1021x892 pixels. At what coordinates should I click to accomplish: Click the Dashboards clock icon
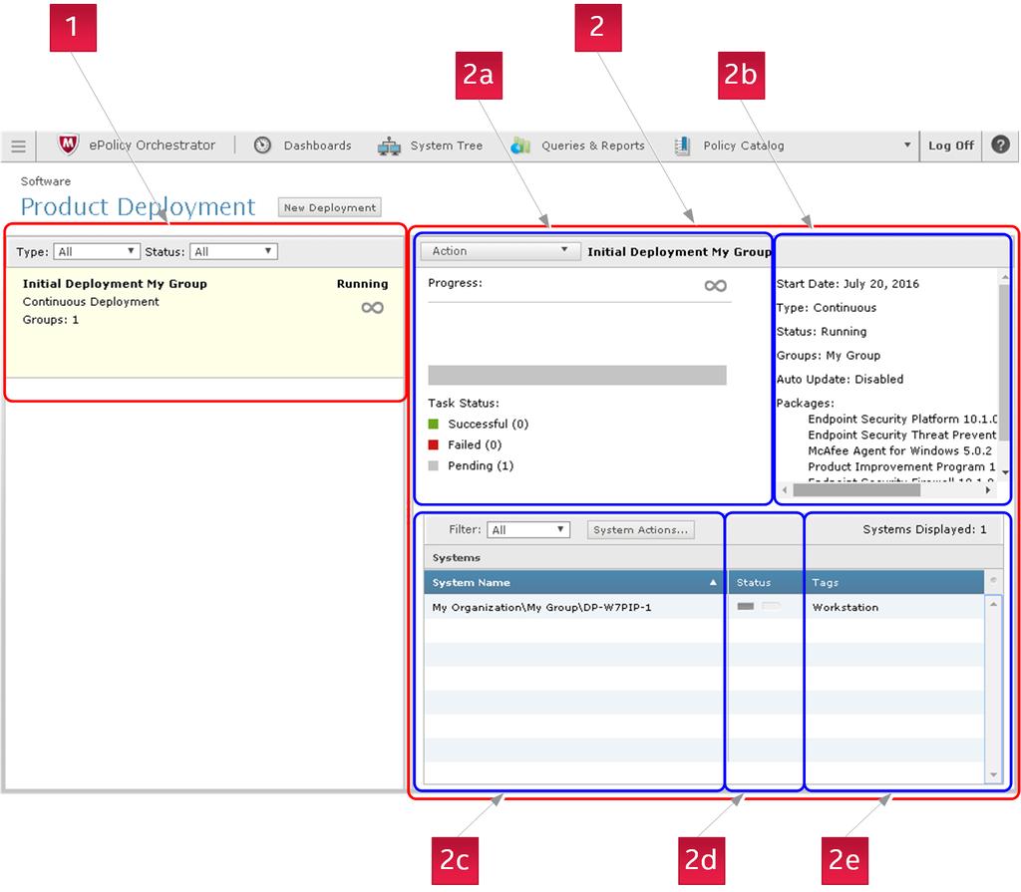click(x=262, y=146)
